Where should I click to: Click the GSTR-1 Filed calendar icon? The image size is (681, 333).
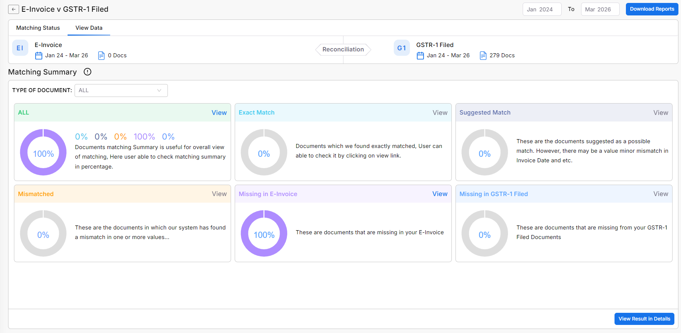tap(421, 55)
